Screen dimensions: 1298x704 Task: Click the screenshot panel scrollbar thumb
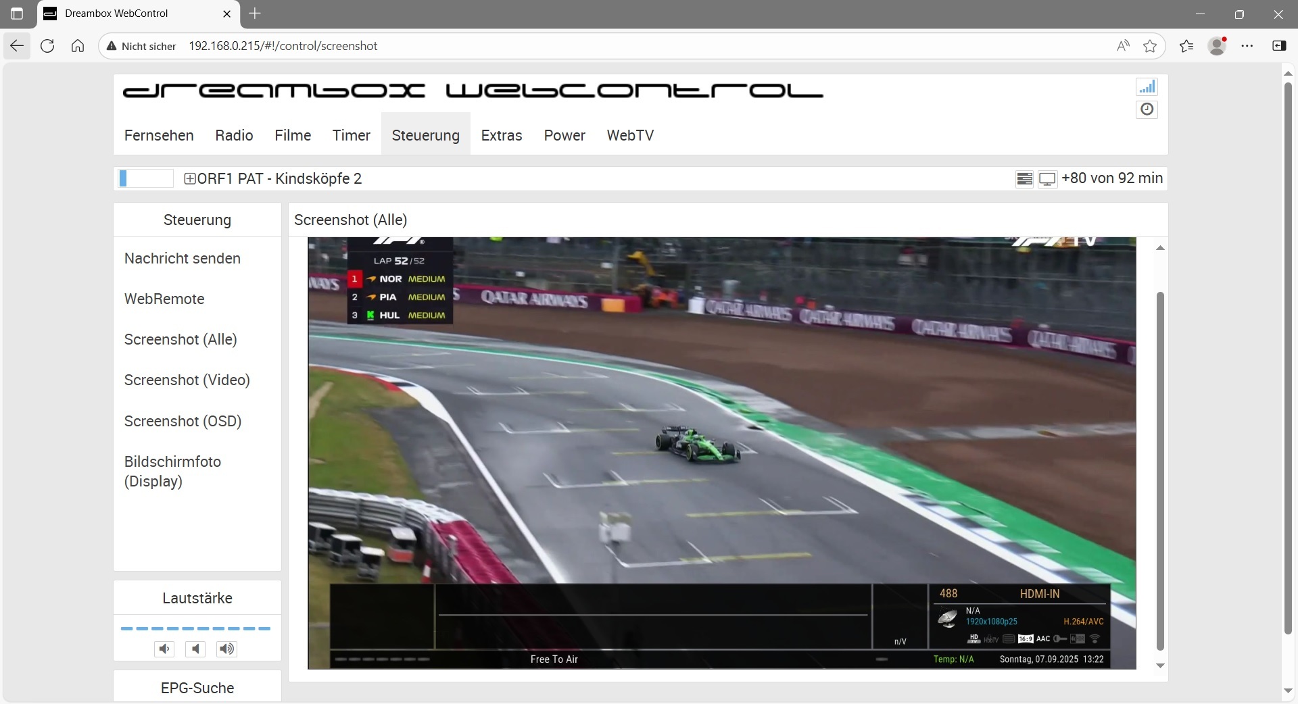coord(1160,471)
